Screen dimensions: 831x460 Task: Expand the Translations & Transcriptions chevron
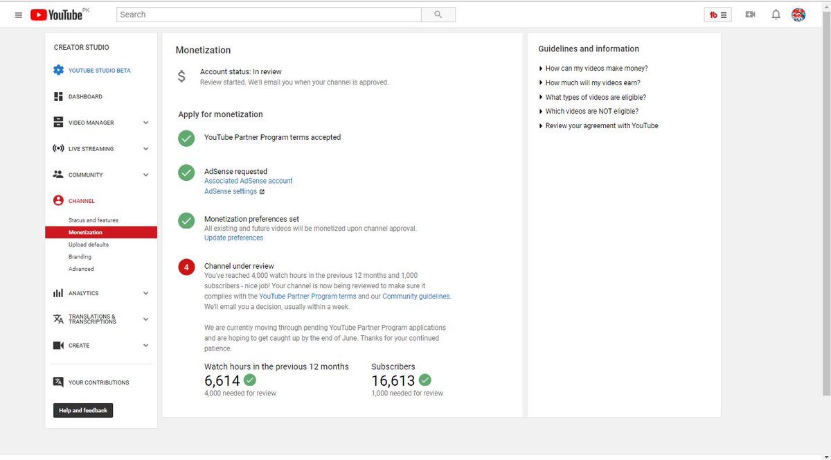145,319
